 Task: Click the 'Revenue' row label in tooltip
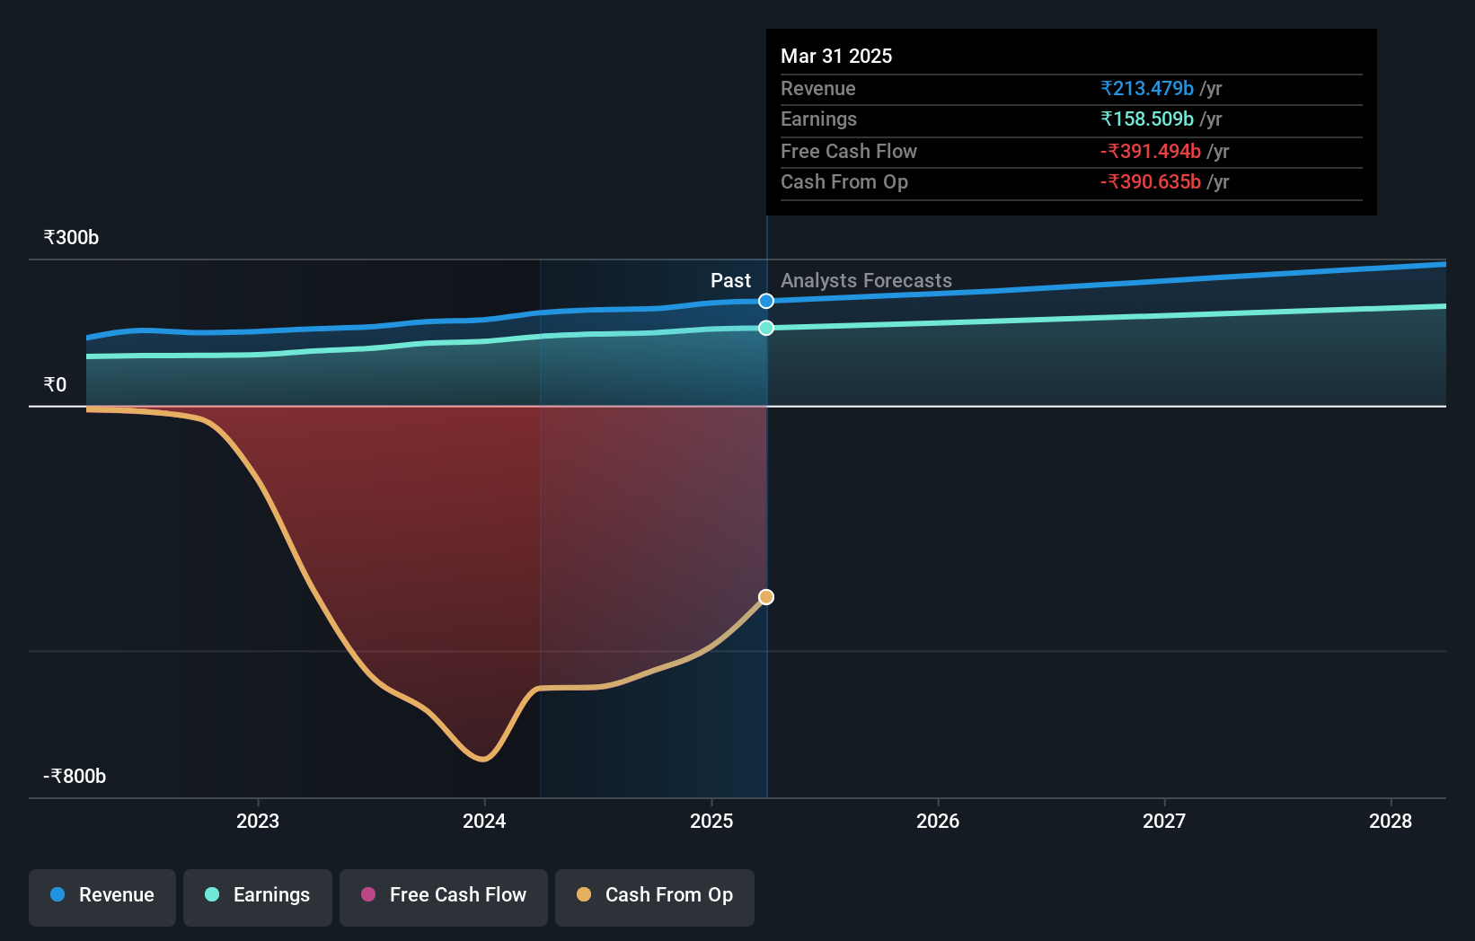(x=817, y=88)
